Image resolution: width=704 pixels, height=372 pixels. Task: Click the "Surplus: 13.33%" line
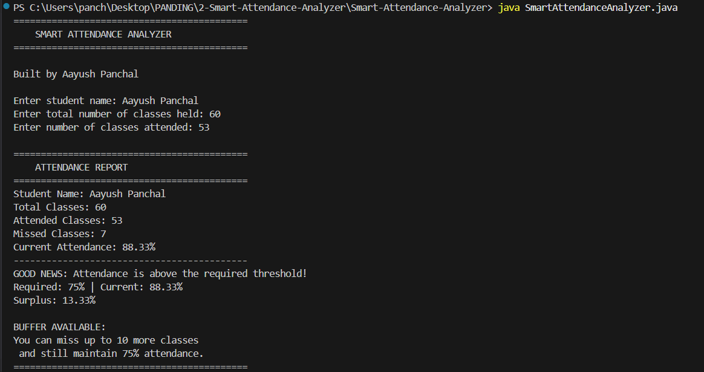pyautogui.click(x=54, y=301)
